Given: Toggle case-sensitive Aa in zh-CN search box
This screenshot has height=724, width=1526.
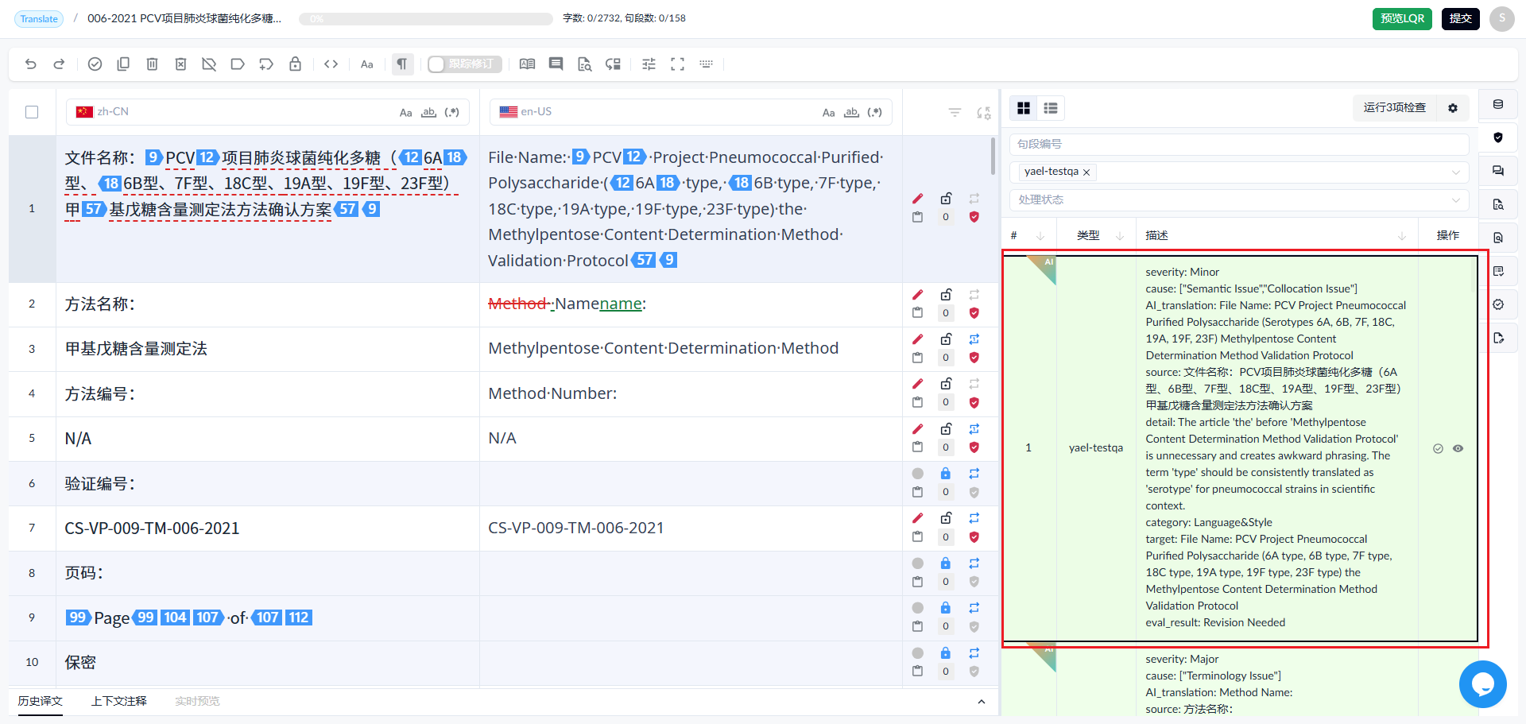Looking at the screenshot, I should pos(405,112).
